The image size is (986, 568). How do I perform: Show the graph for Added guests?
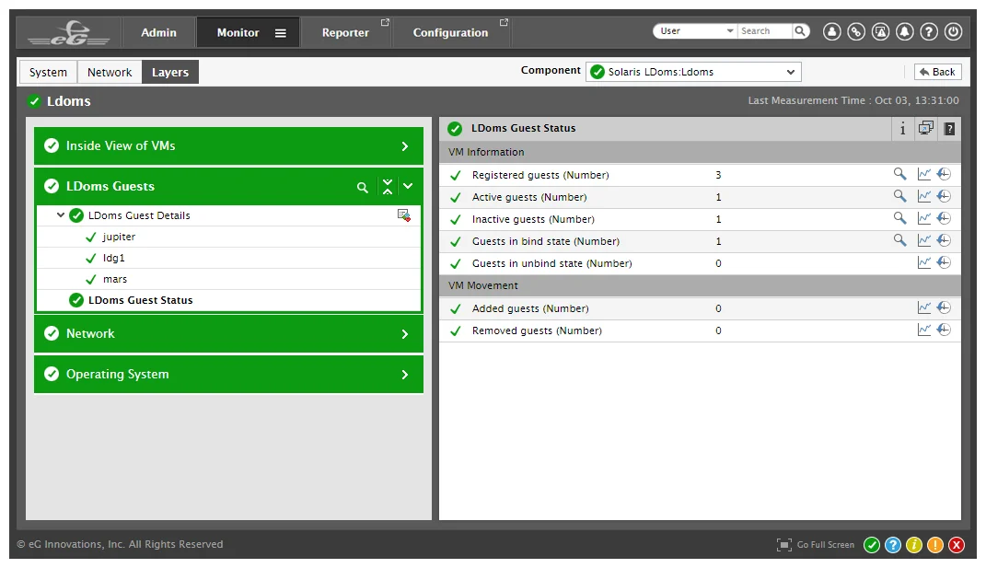(923, 307)
